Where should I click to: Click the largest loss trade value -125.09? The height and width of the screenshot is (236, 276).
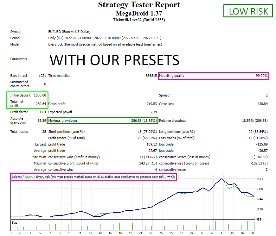pyautogui.click(x=262, y=144)
